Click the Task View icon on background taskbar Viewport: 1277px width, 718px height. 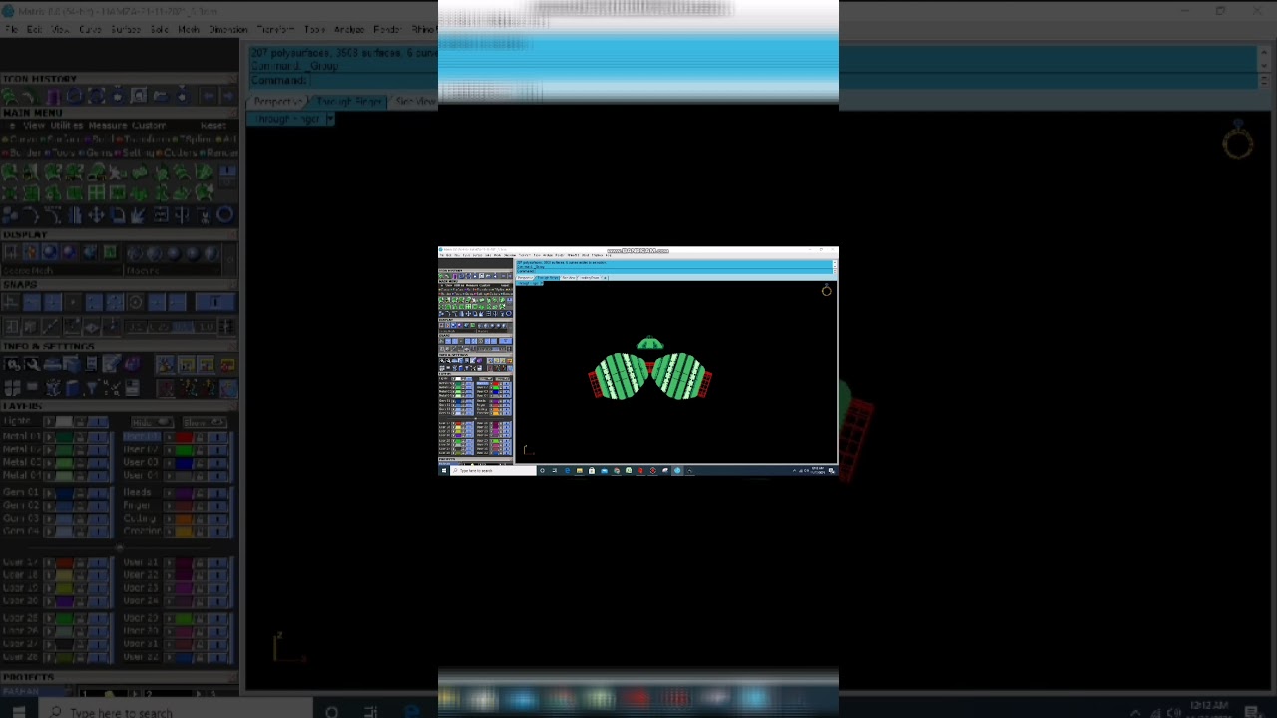[x=370, y=712]
